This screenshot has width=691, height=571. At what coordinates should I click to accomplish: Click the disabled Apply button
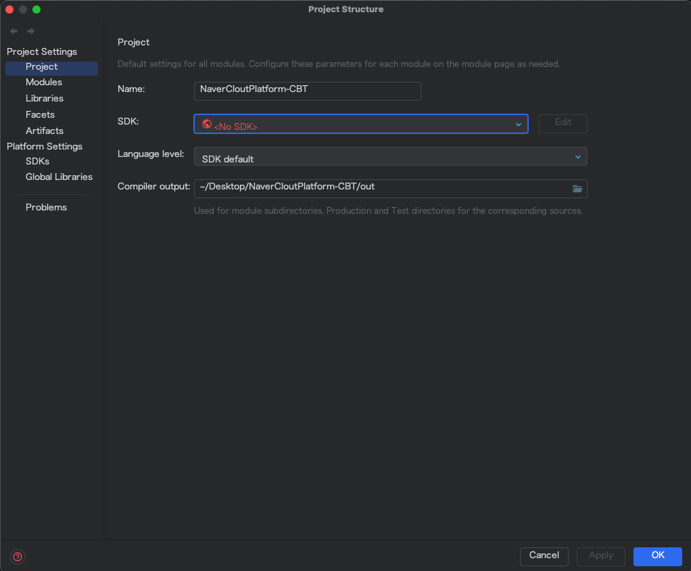[600, 556]
